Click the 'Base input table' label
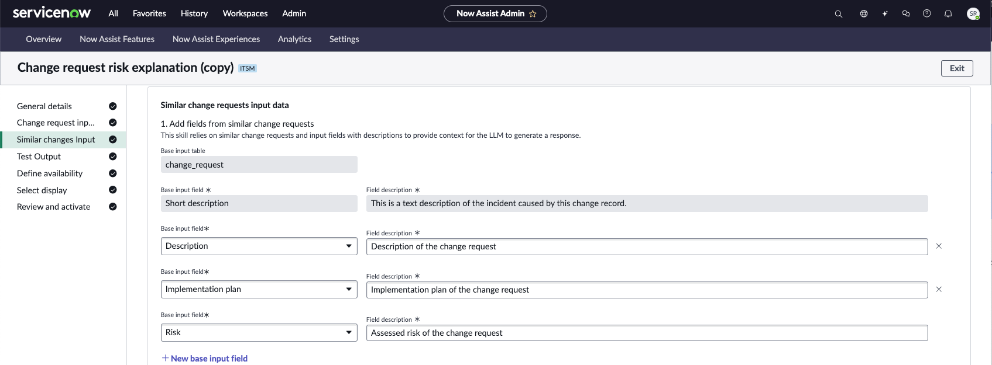This screenshot has width=992, height=365. click(183, 151)
